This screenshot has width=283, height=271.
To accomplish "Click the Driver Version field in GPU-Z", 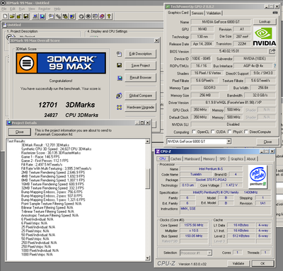I will point(233,103).
